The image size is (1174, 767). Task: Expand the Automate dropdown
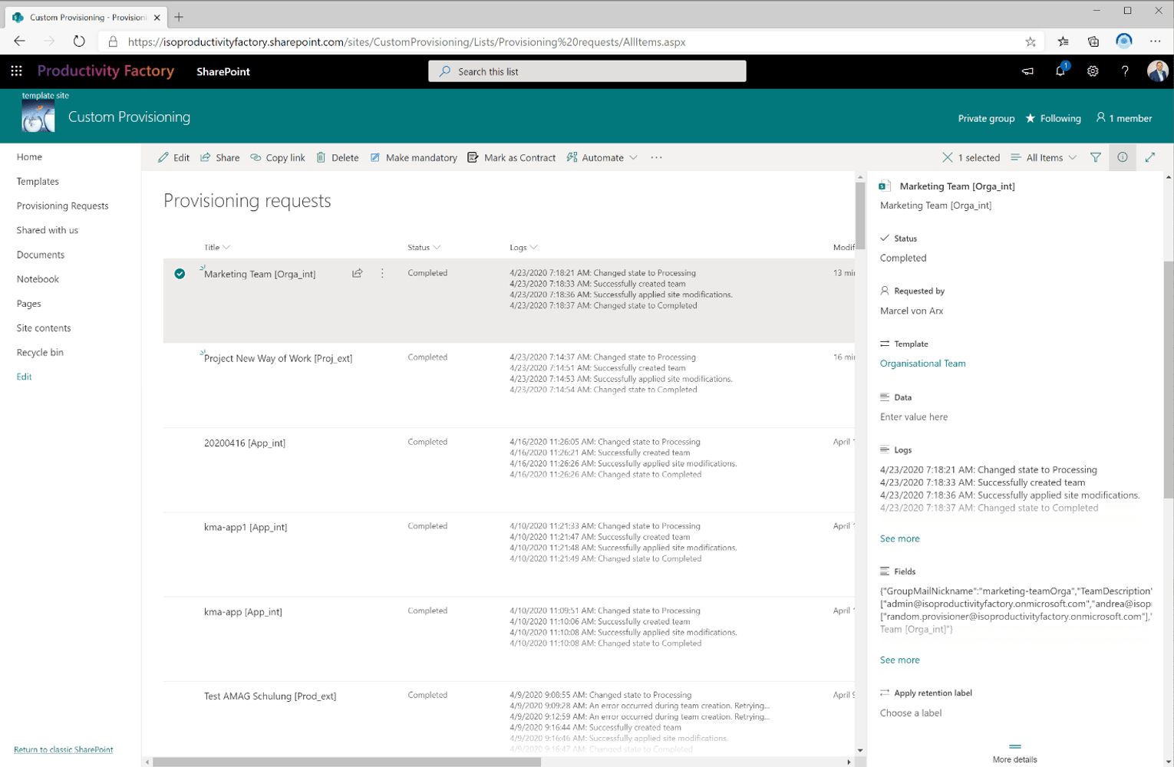pyautogui.click(x=602, y=157)
